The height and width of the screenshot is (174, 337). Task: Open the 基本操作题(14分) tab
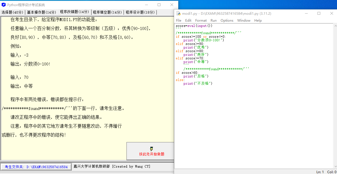coord(41,12)
